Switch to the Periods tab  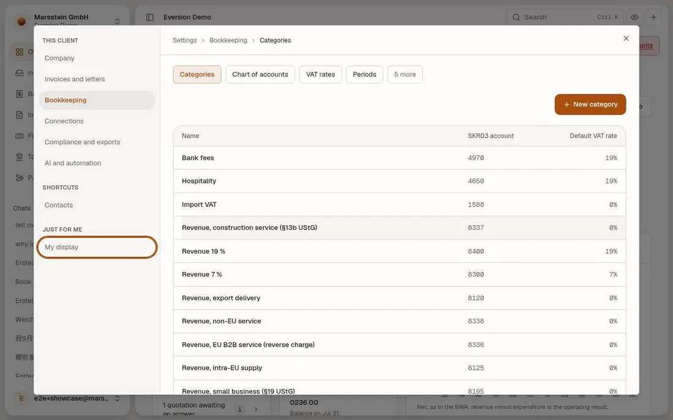(365, 74)
